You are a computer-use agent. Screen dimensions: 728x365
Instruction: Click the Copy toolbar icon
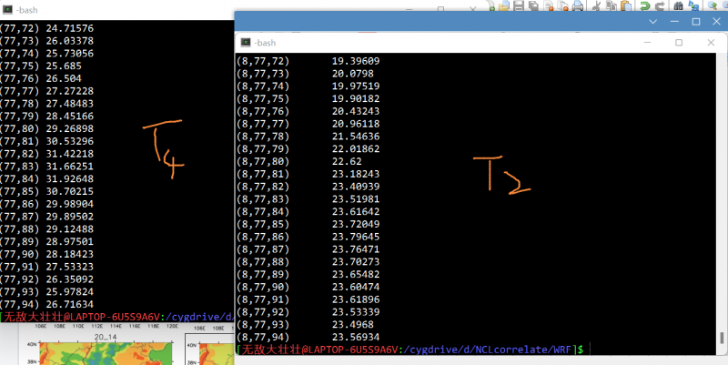coord(613,5)
